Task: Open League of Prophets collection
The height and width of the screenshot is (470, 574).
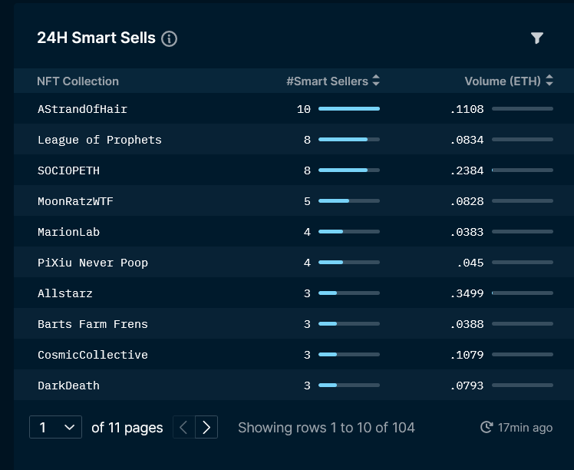Action: tap(100, 140)
